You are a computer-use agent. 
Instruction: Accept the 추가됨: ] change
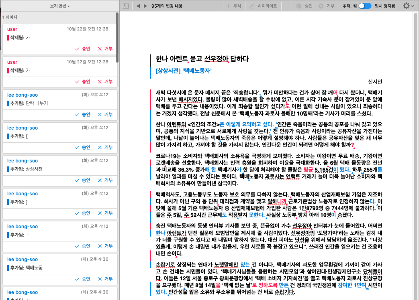pyautogui.click(x=83, y=213)
